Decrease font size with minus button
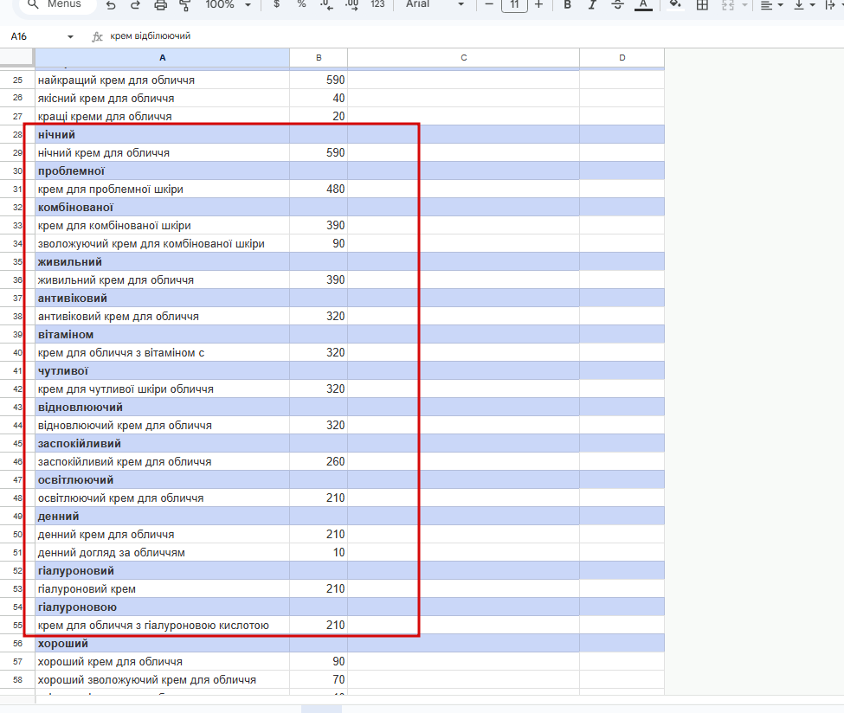This screenshot has width=844, height=713. pos(489,4)
